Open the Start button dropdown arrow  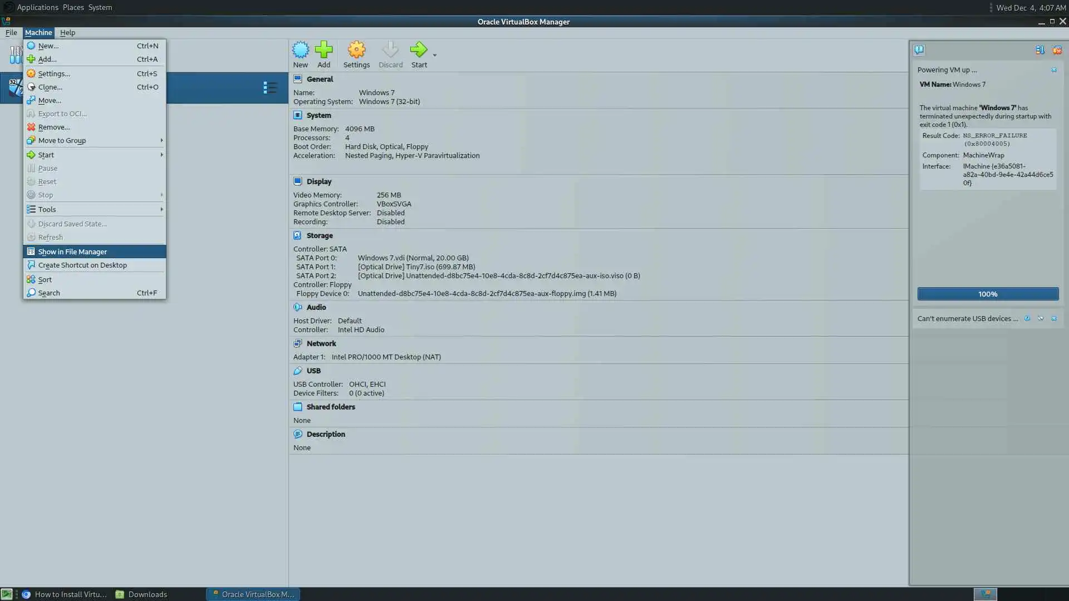435,55
